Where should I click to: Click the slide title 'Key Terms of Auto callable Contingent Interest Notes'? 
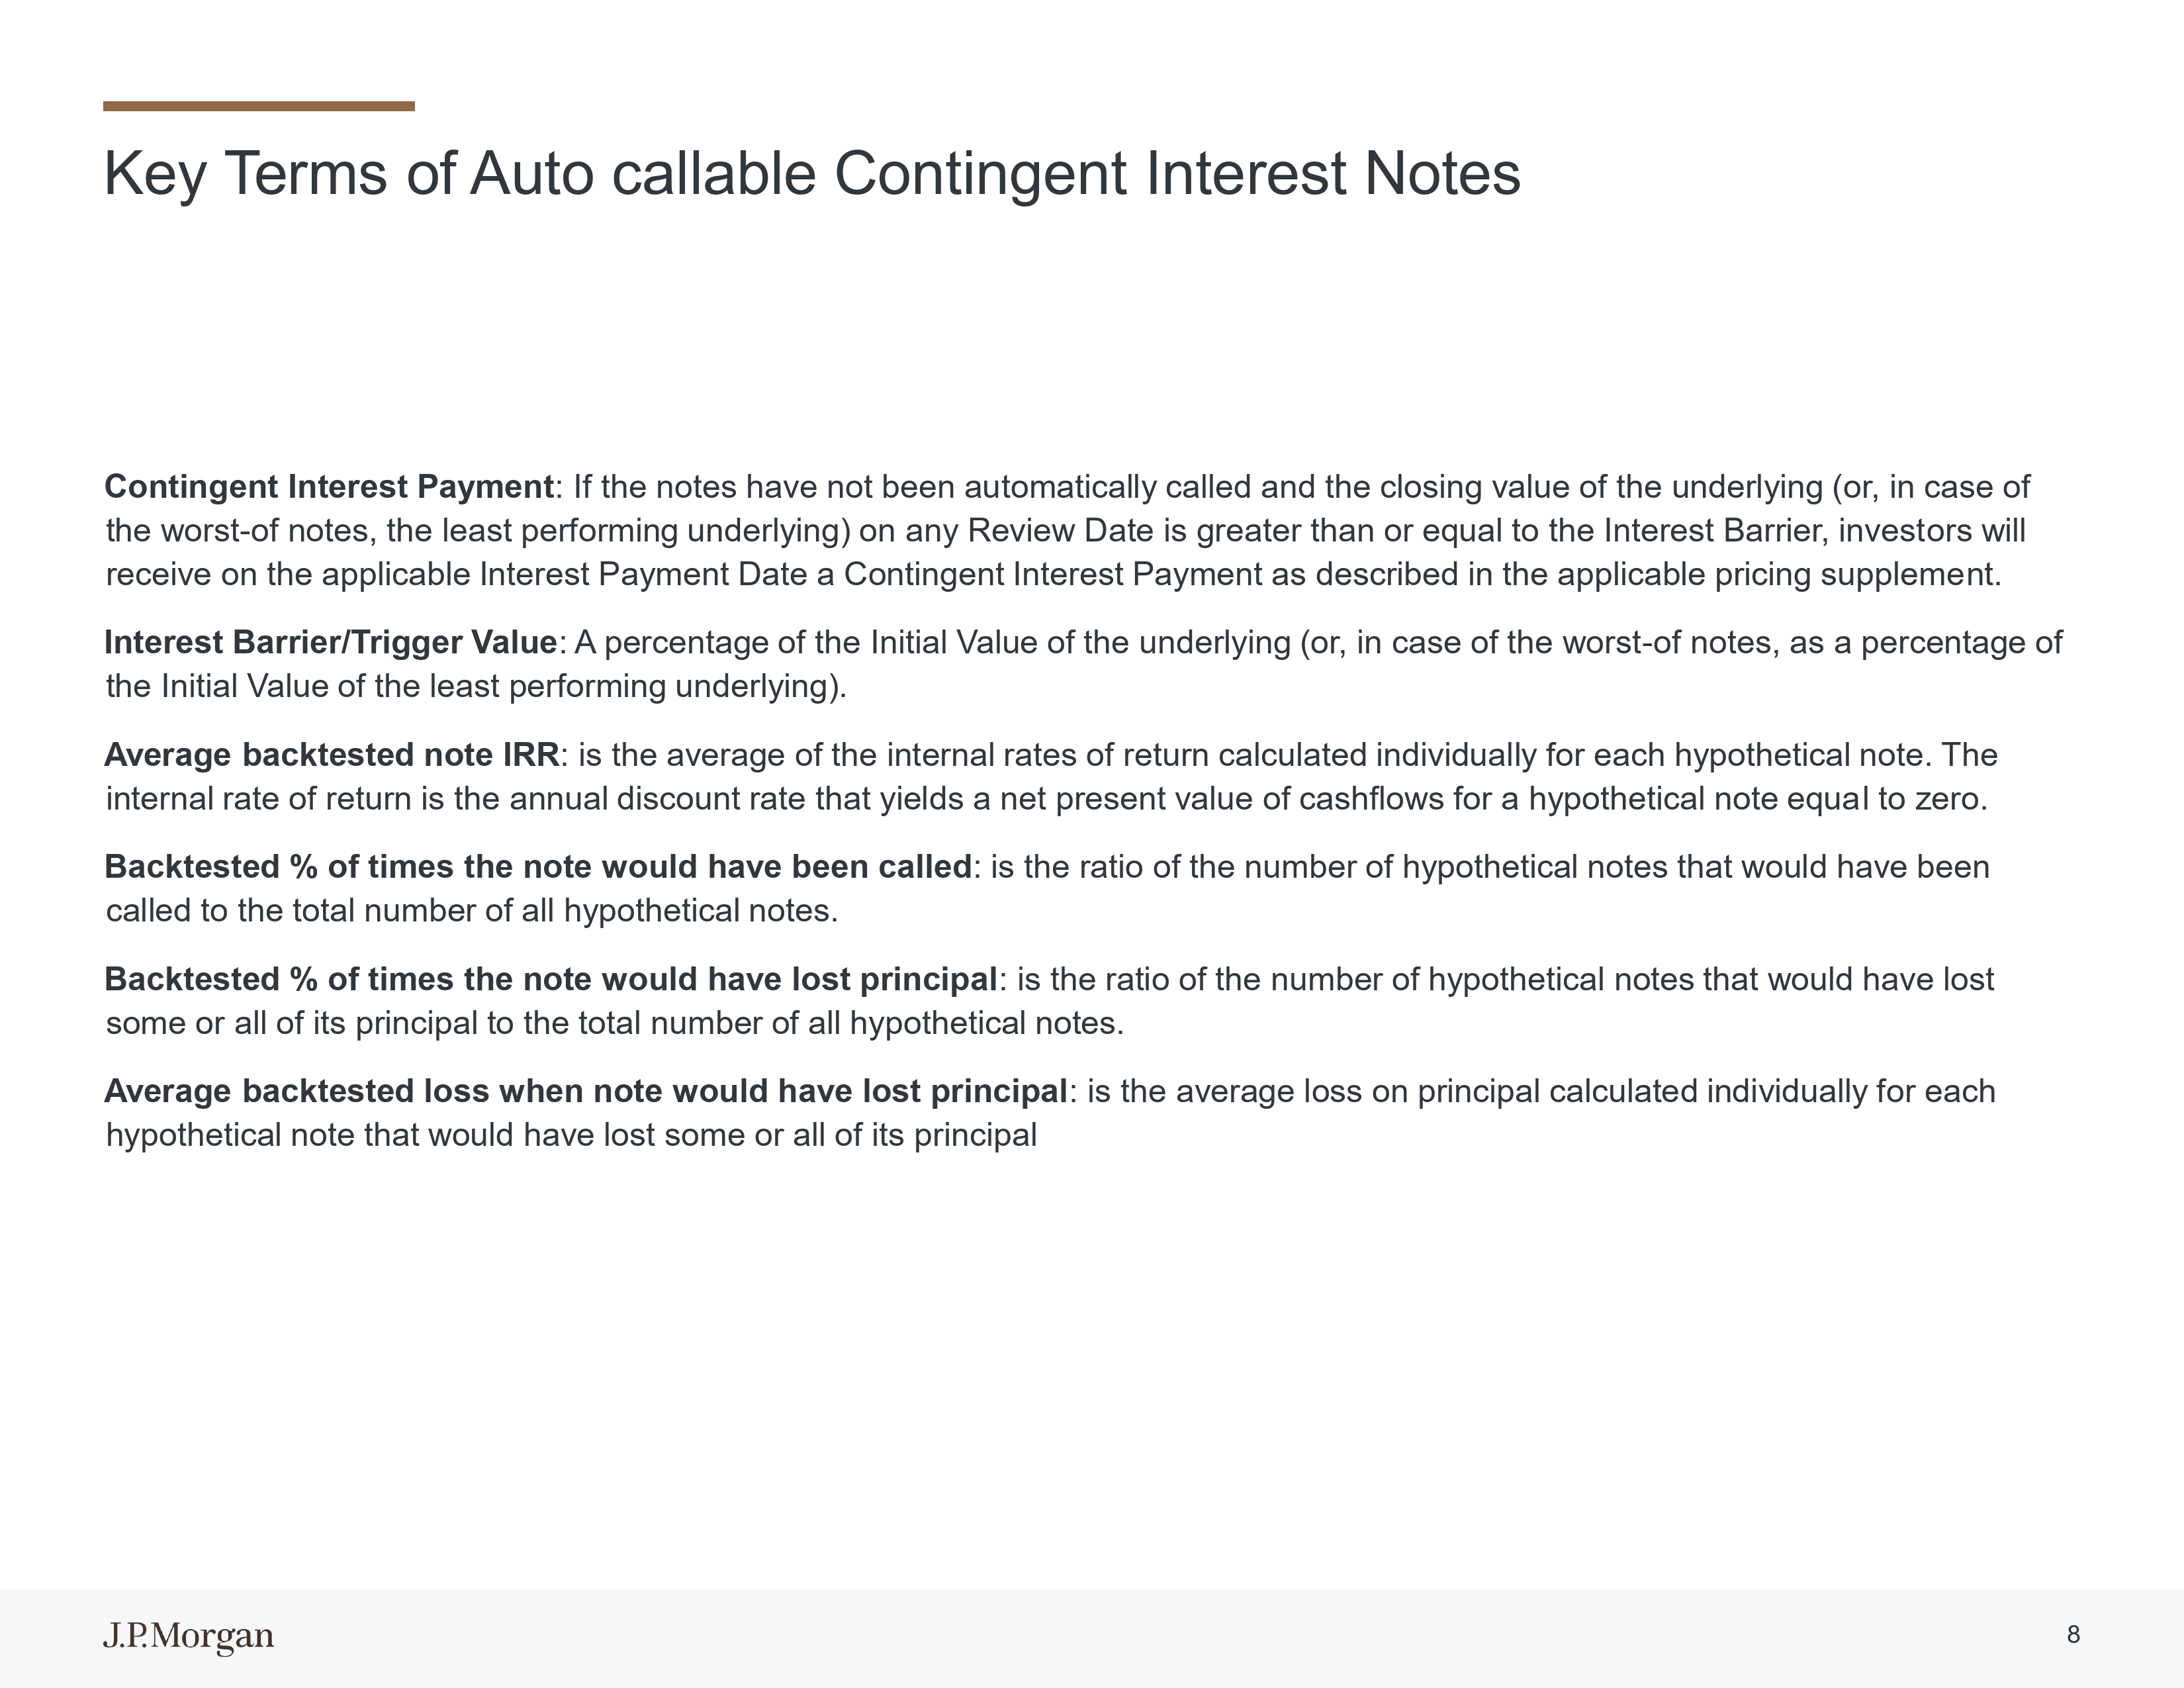tap(812, 175)
